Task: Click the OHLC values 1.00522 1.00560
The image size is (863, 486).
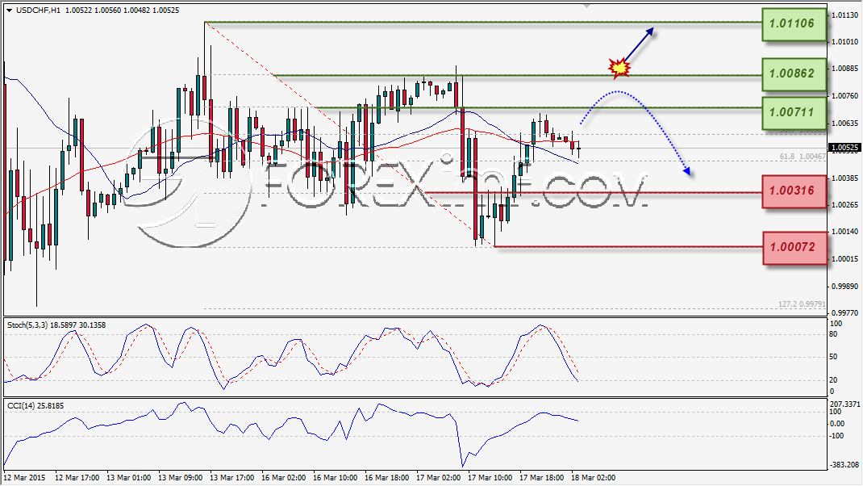Action: [x=94, y=10]
